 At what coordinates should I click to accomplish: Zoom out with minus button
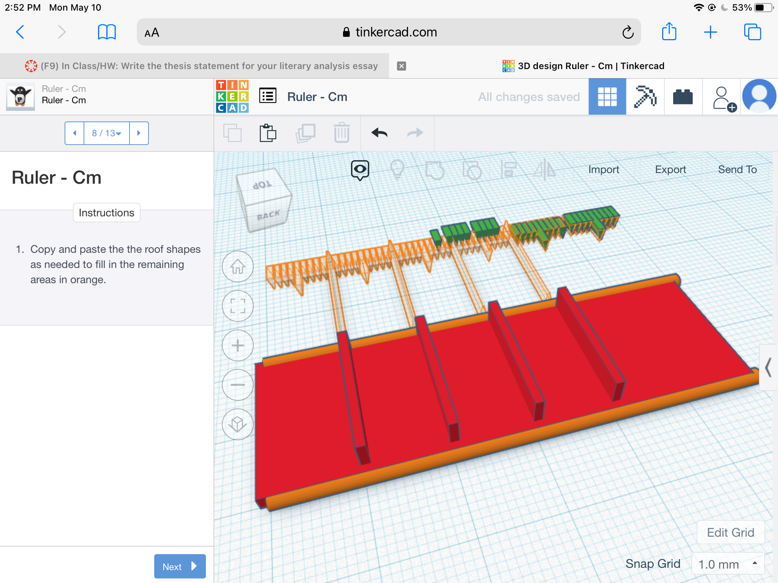[x=238, y=385]
